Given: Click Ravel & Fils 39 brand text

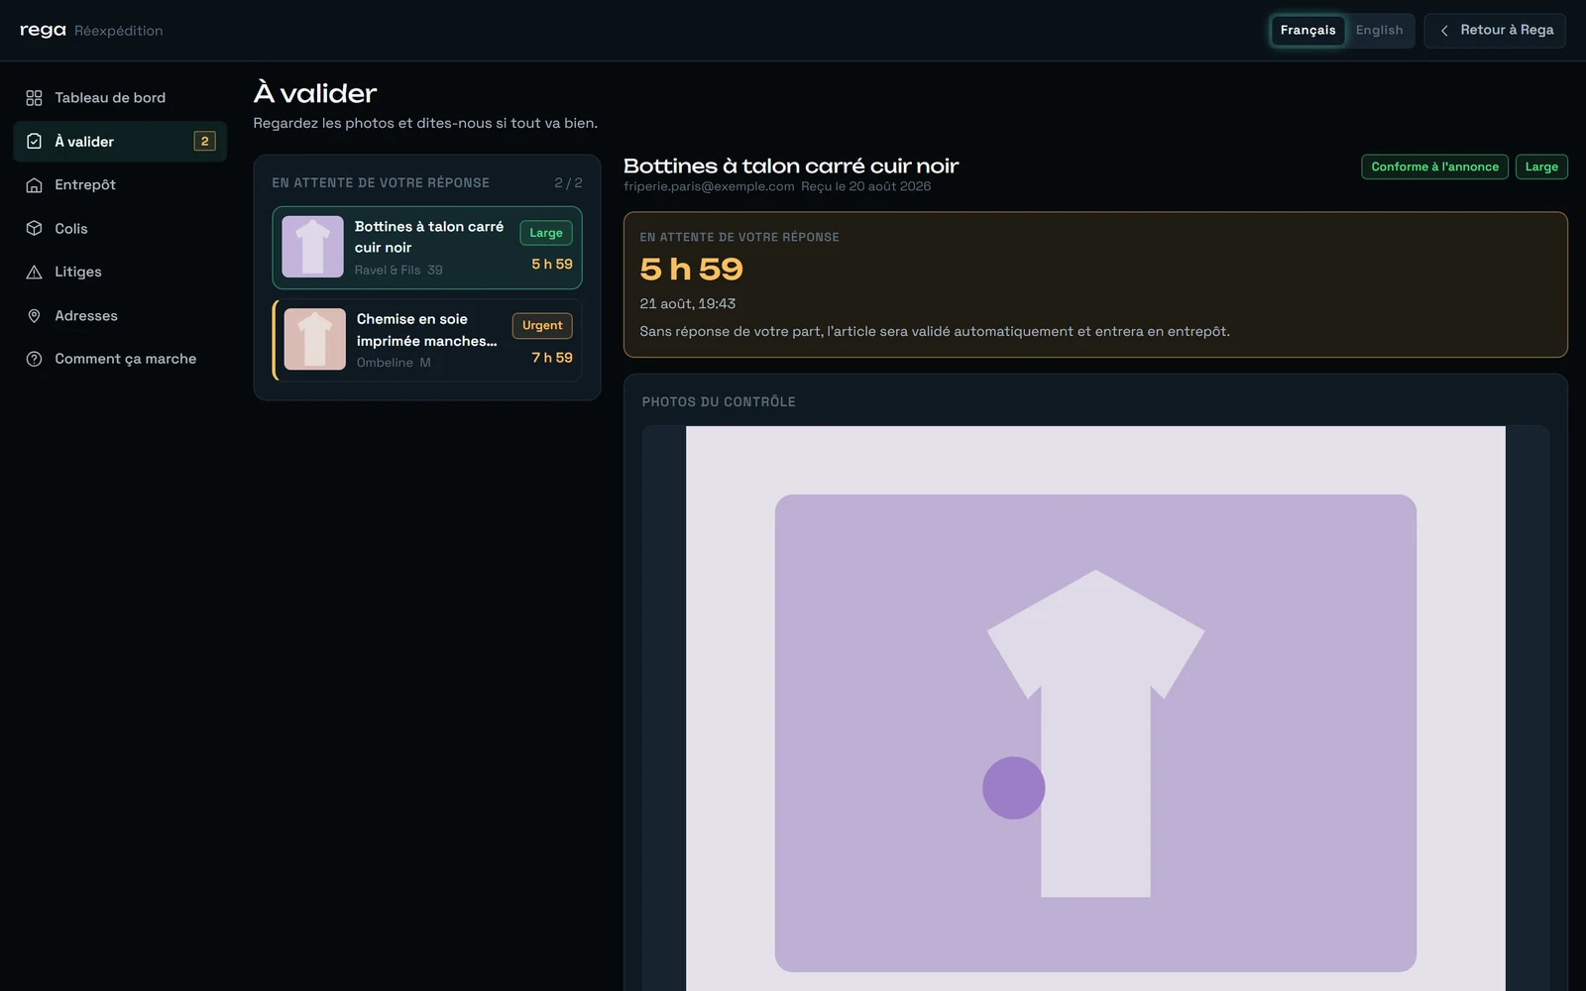Looking at the screenshot, I should 398,271.
